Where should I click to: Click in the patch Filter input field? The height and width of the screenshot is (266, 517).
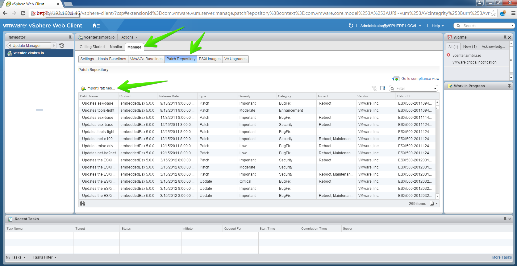point(414,89)
